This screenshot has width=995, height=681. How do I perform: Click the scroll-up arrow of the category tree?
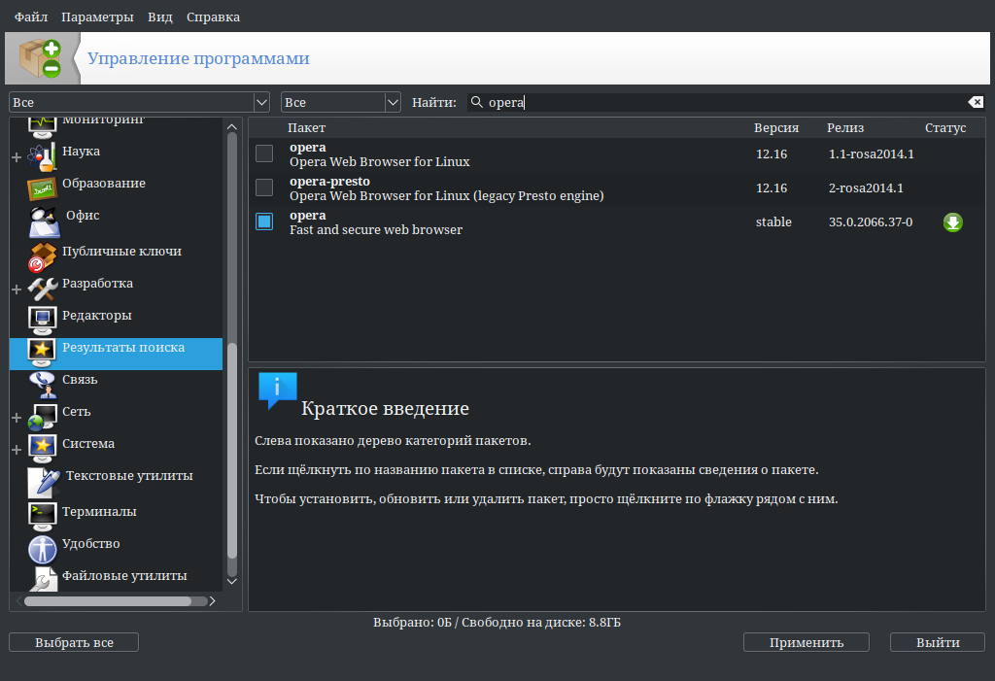(x=232, y=127)
